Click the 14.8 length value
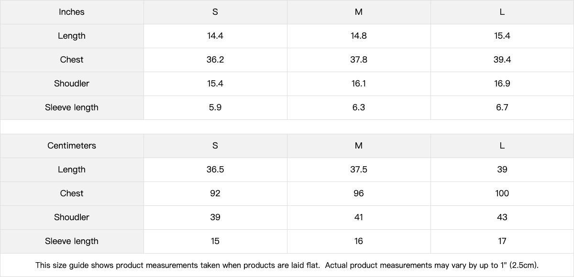This screenshot has width=574, height=277. (x=359, y=36)
